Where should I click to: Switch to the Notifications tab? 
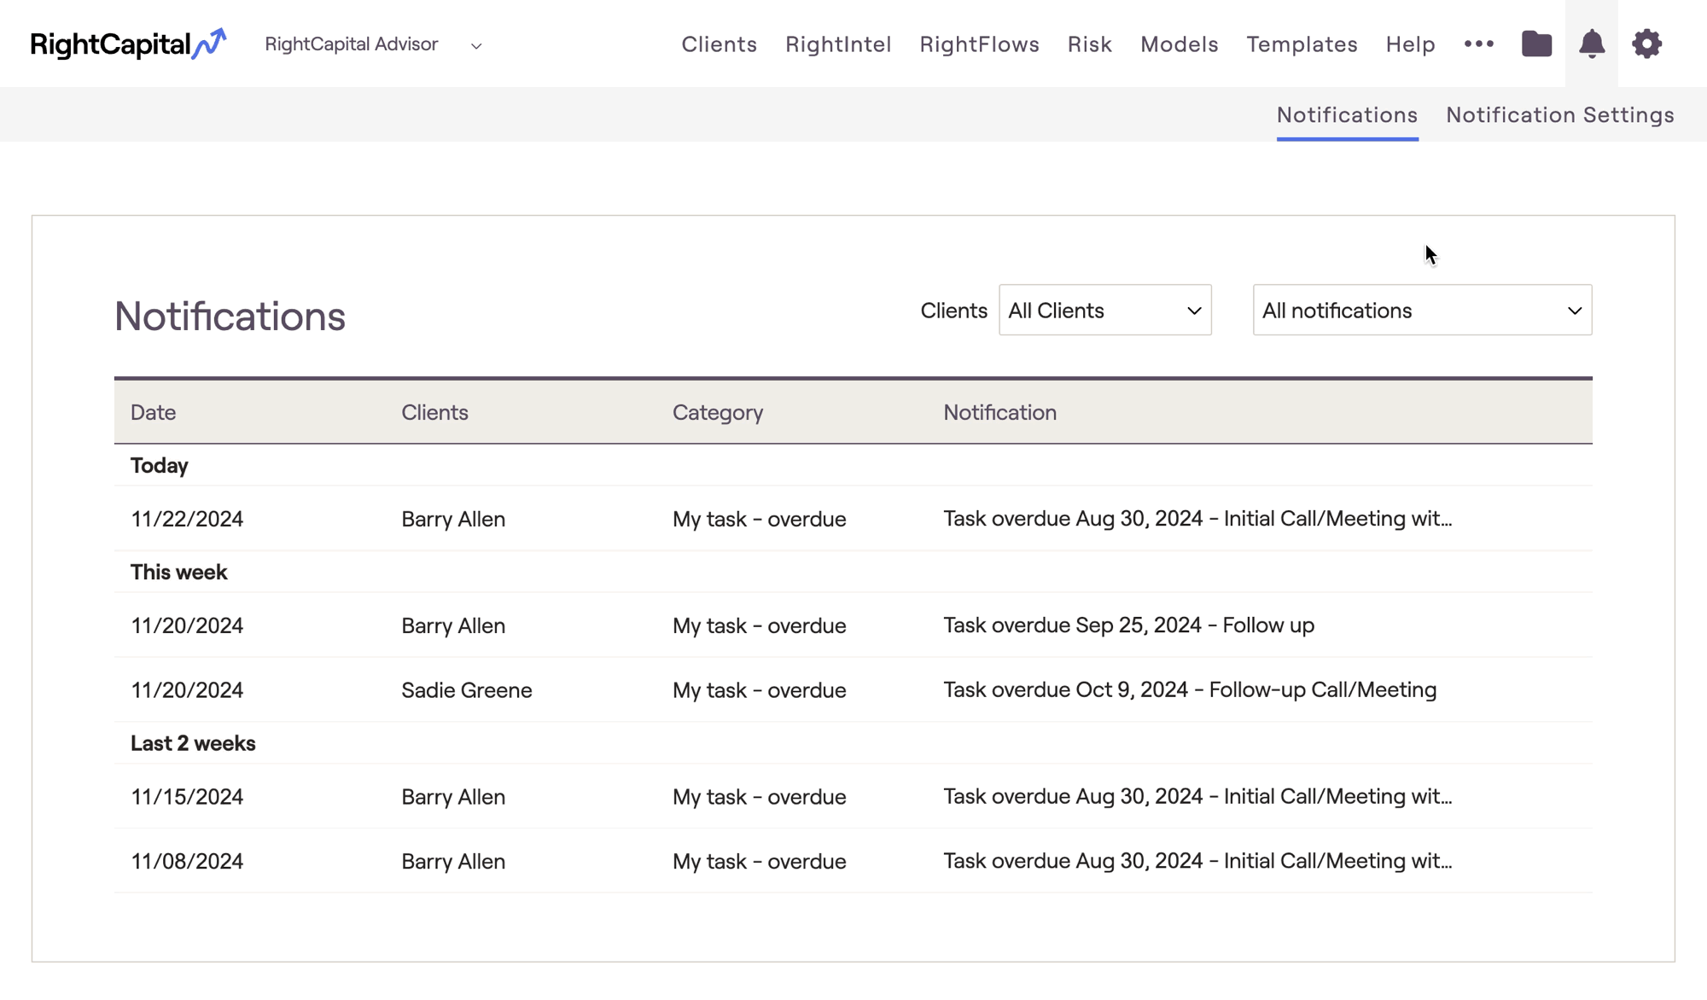1347,114
